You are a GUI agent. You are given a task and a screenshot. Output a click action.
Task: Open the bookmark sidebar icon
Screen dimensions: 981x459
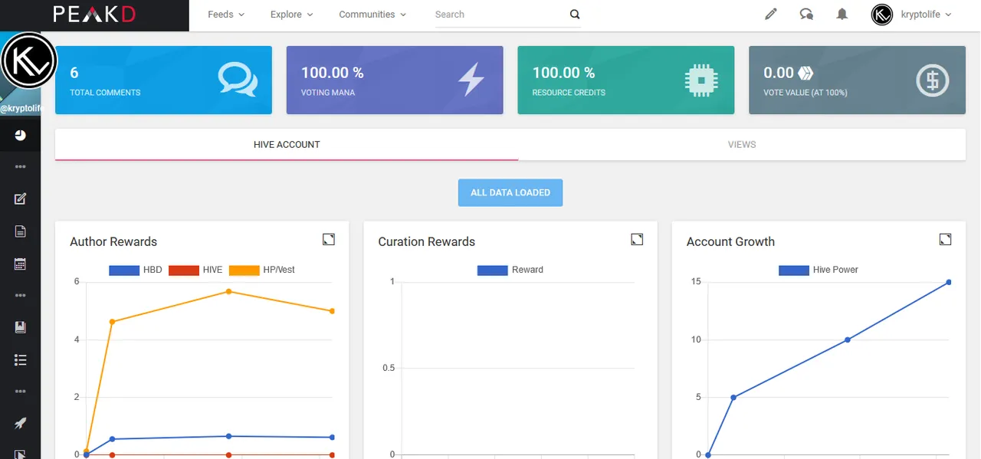pyautogui.click(x=20, y=327)
